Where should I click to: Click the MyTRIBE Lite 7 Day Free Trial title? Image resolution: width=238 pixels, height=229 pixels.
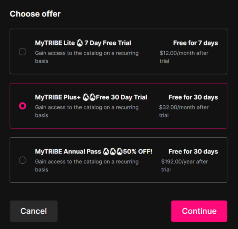click(x=83, y=43)
